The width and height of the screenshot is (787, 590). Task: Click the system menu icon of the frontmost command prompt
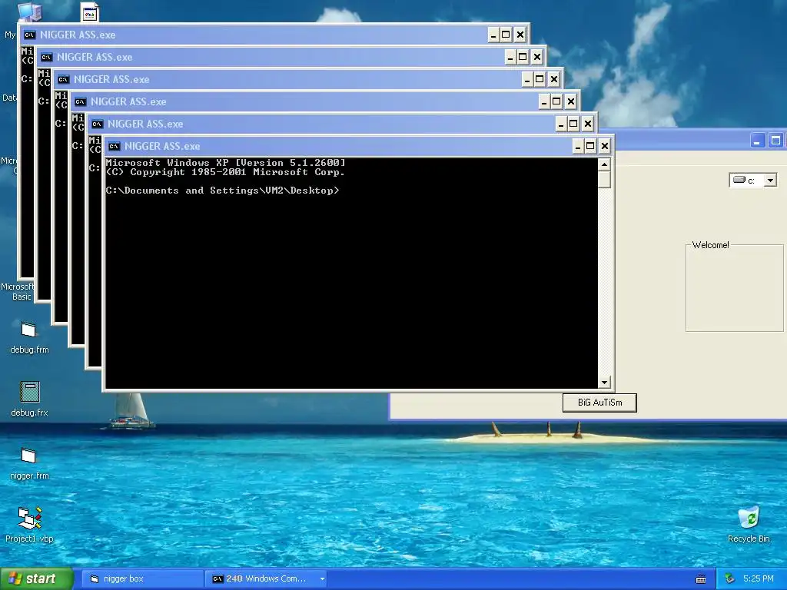114,147
